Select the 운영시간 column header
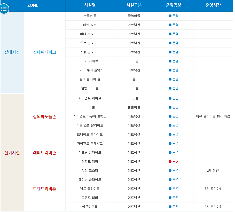This screenshot has height=212, width=235. point(213,5)
